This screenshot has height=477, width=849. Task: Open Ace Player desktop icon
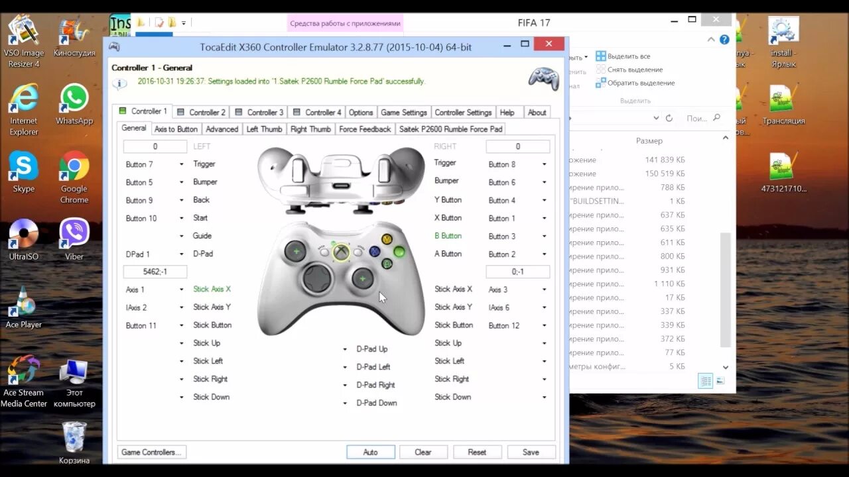coord(24,307)
